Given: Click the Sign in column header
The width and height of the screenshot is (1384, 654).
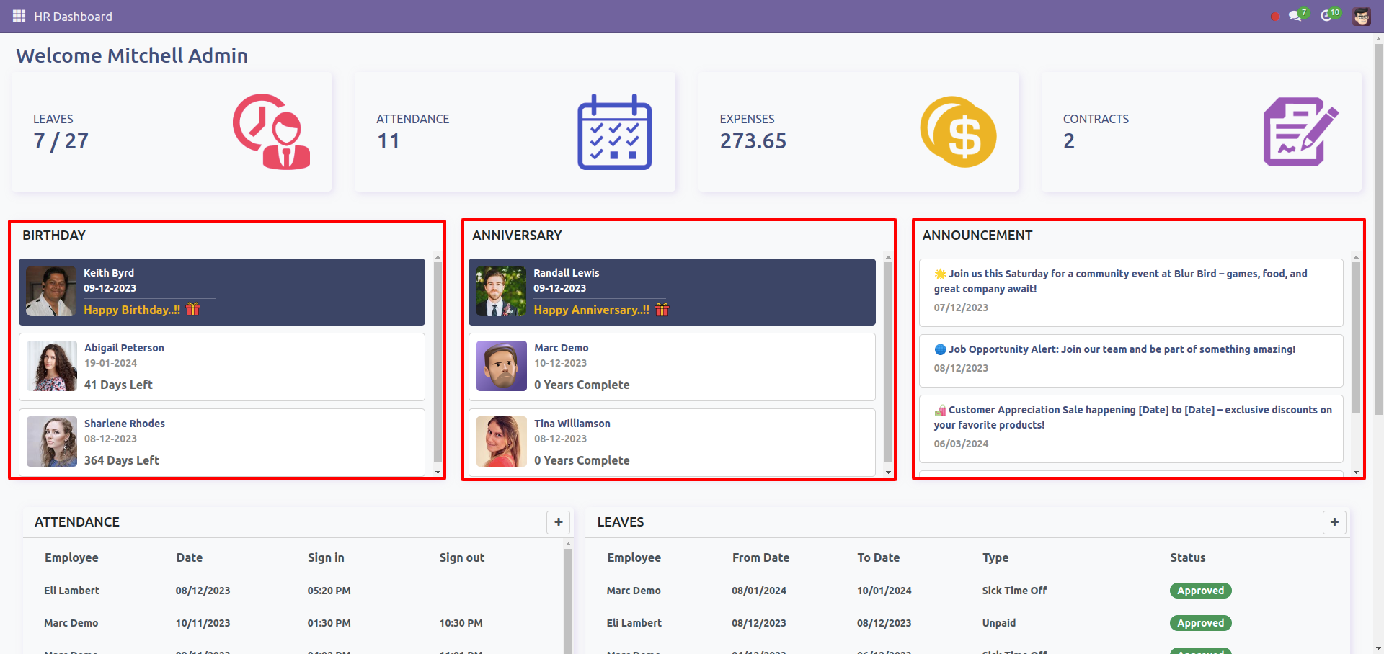Looking at the screenshot, I should click(x=326, y=557).
